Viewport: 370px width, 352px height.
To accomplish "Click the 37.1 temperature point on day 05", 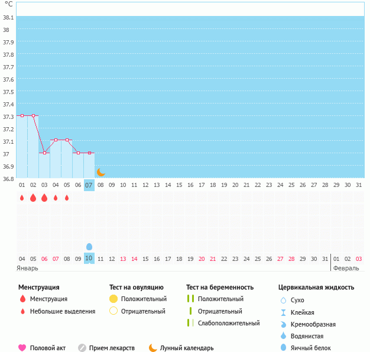I will point(67,140).
